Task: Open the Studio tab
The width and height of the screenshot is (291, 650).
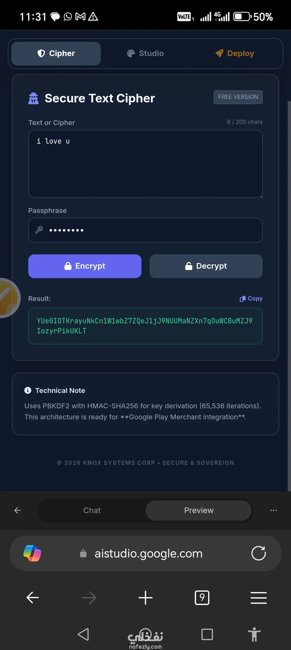Action: point(145,53)
